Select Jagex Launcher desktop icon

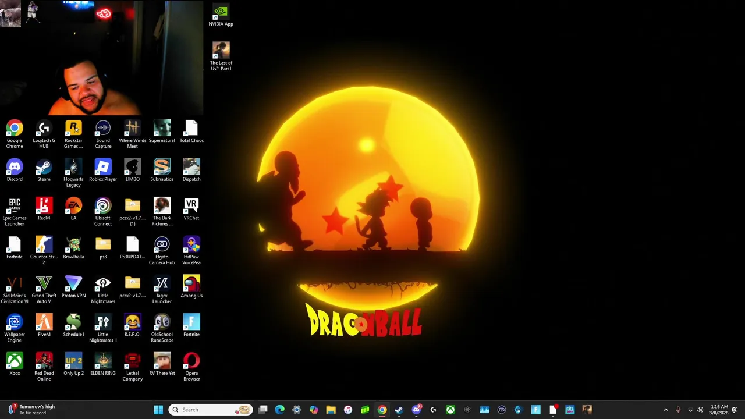pos(162,290)
